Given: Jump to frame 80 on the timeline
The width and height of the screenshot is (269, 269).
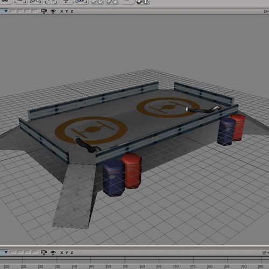Looking at the screenshot, I should coord(210,266).
